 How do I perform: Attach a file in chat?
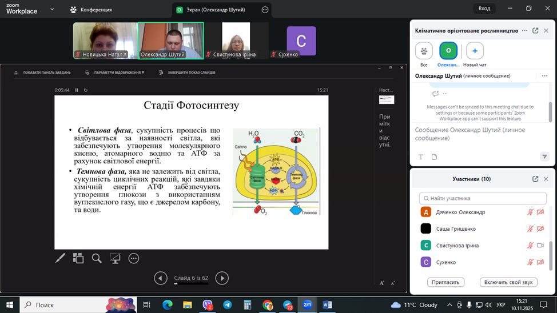coord(434,157)
